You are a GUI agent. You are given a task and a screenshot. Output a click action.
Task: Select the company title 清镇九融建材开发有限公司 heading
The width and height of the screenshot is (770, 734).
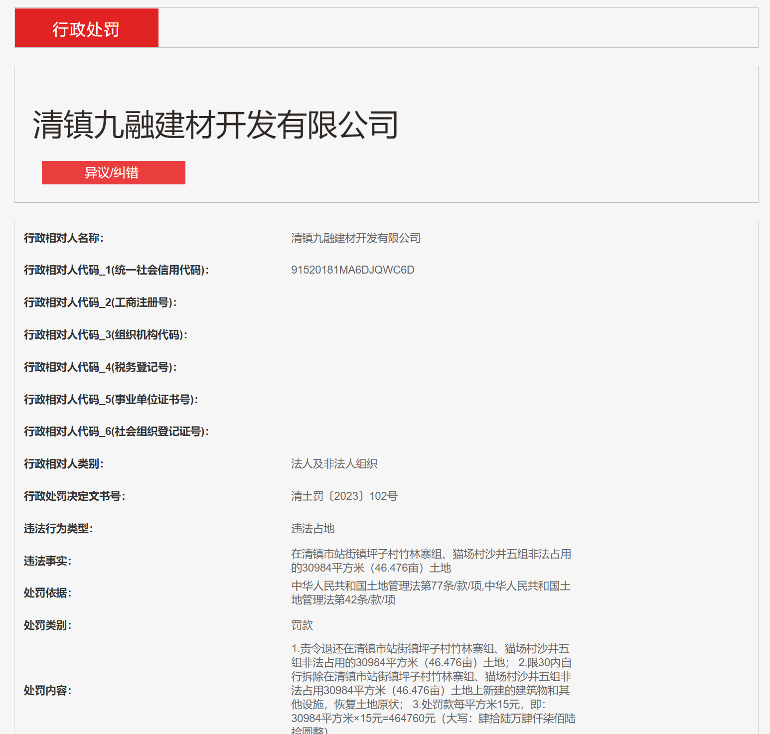(x=215, y=125)
